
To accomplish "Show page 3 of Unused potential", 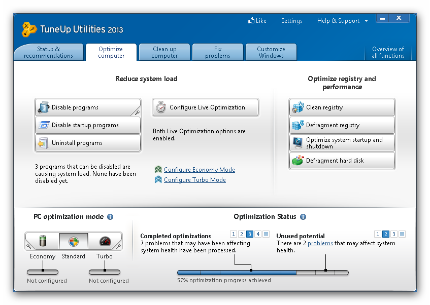I will pos(394,234).
